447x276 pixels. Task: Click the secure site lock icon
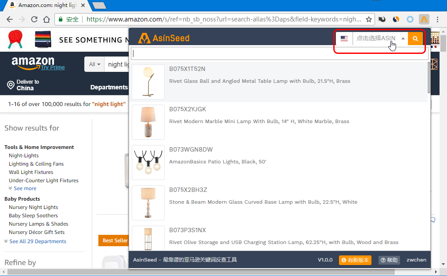pos(61,19)
